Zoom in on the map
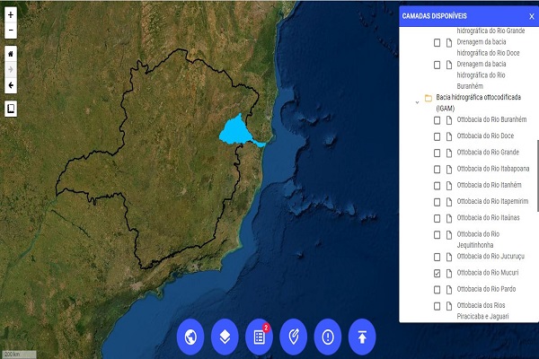The width and height of the screenshot is (539, 359). (x=11, y=14)
